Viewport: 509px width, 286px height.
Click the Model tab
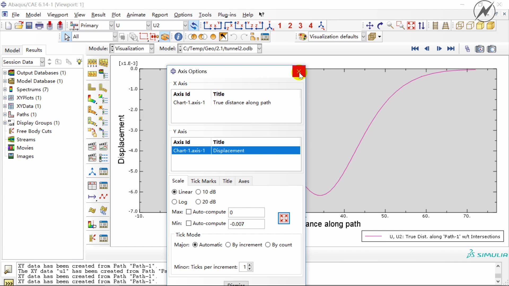(12, 50)
